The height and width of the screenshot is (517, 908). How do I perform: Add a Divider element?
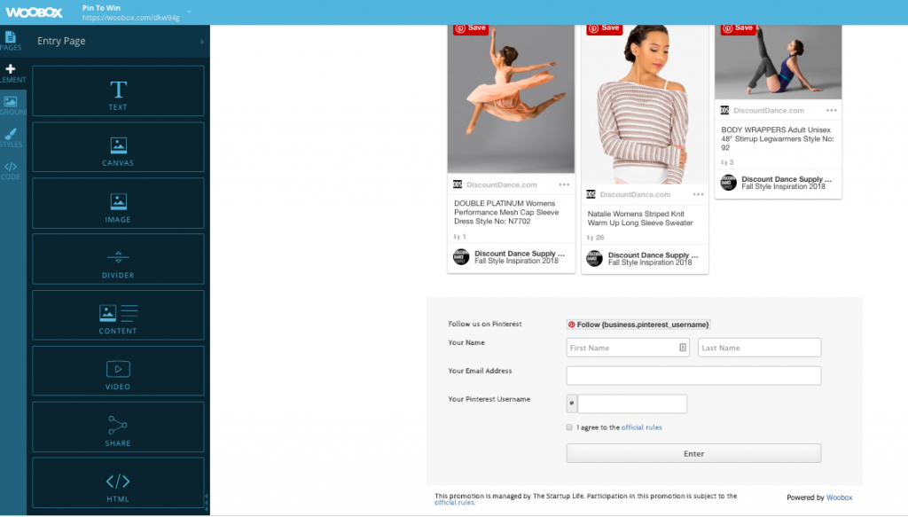[x=118, y=259]
